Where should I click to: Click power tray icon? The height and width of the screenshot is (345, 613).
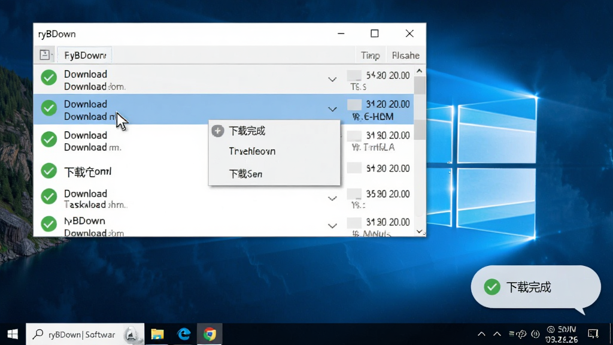pyautogui.click(x=536, y=334)
